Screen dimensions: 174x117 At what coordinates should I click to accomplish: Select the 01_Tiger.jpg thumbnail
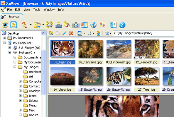coord(62,49)
